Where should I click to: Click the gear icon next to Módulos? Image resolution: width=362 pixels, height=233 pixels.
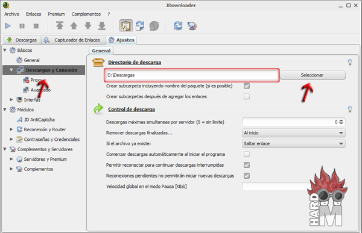click(13, 110)
